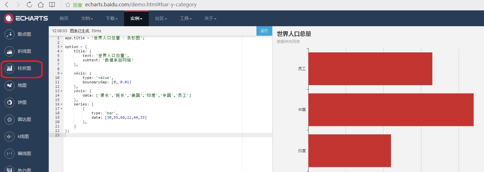Image resolution: width=484 pixels, height=172 pixels.
Task: Click the 中国 axis label
Action: pyautogui.click(x=302, y=110)
